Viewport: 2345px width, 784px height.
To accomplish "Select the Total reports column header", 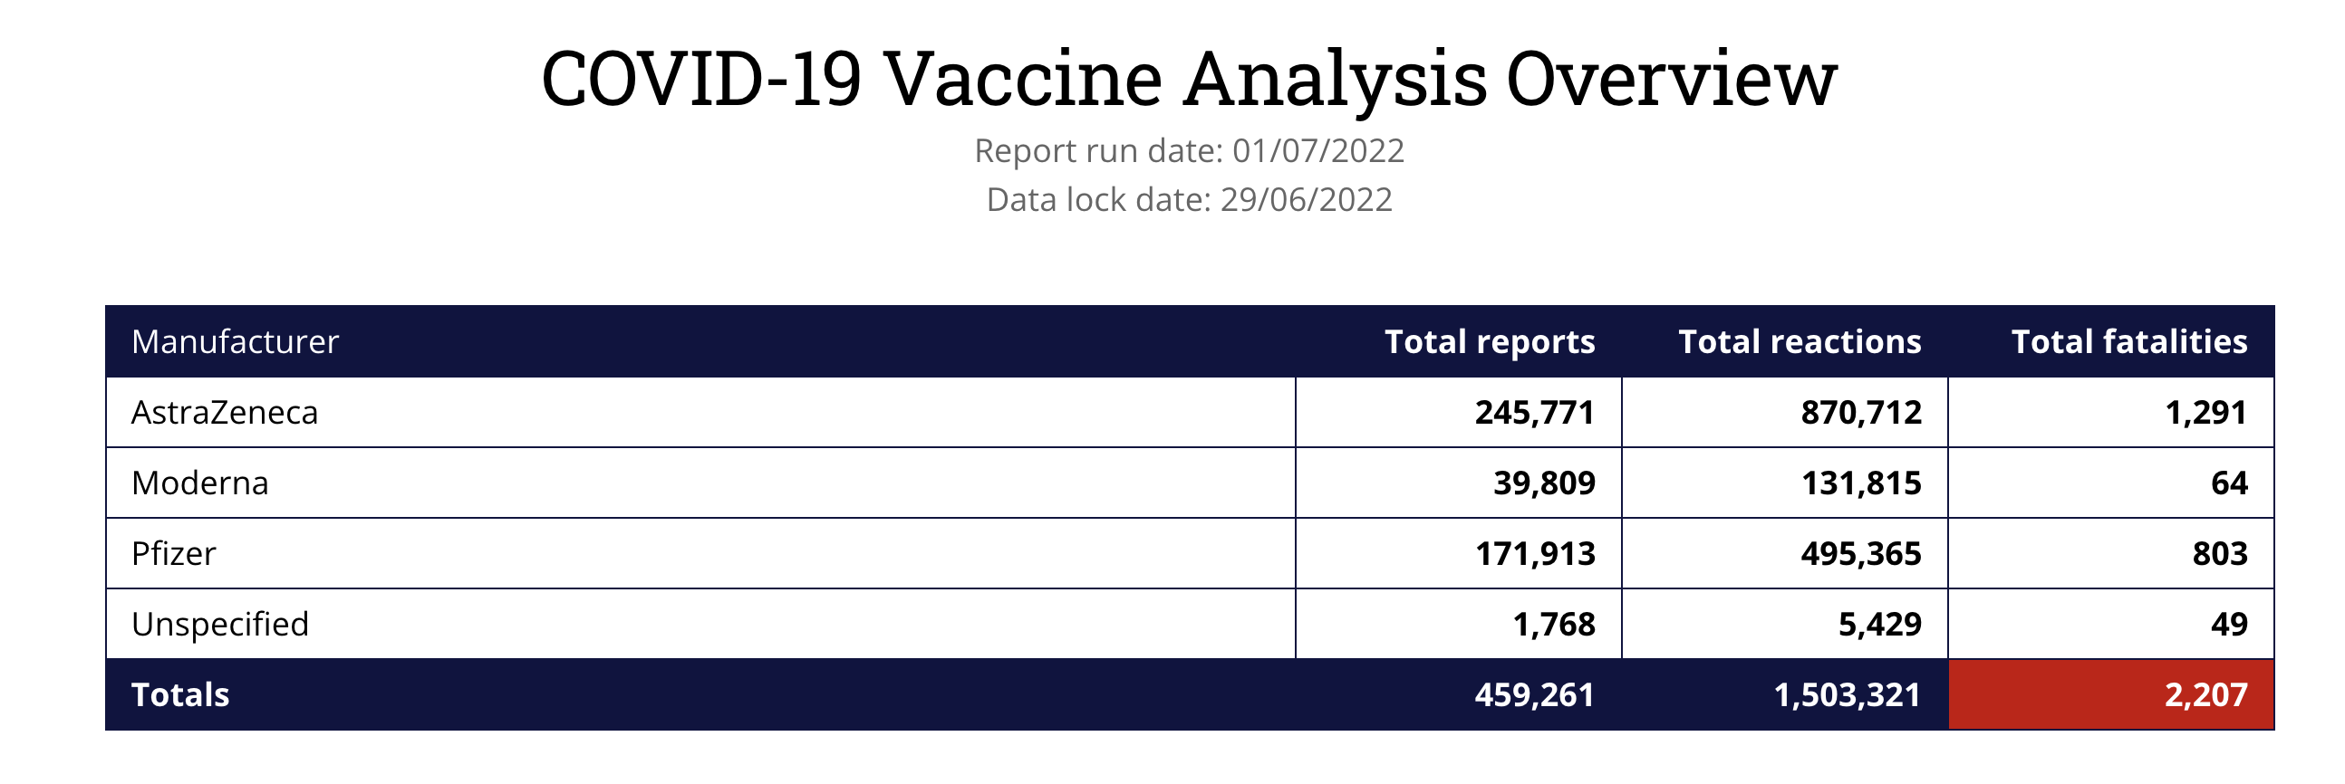I will (x=1490, y=342).
